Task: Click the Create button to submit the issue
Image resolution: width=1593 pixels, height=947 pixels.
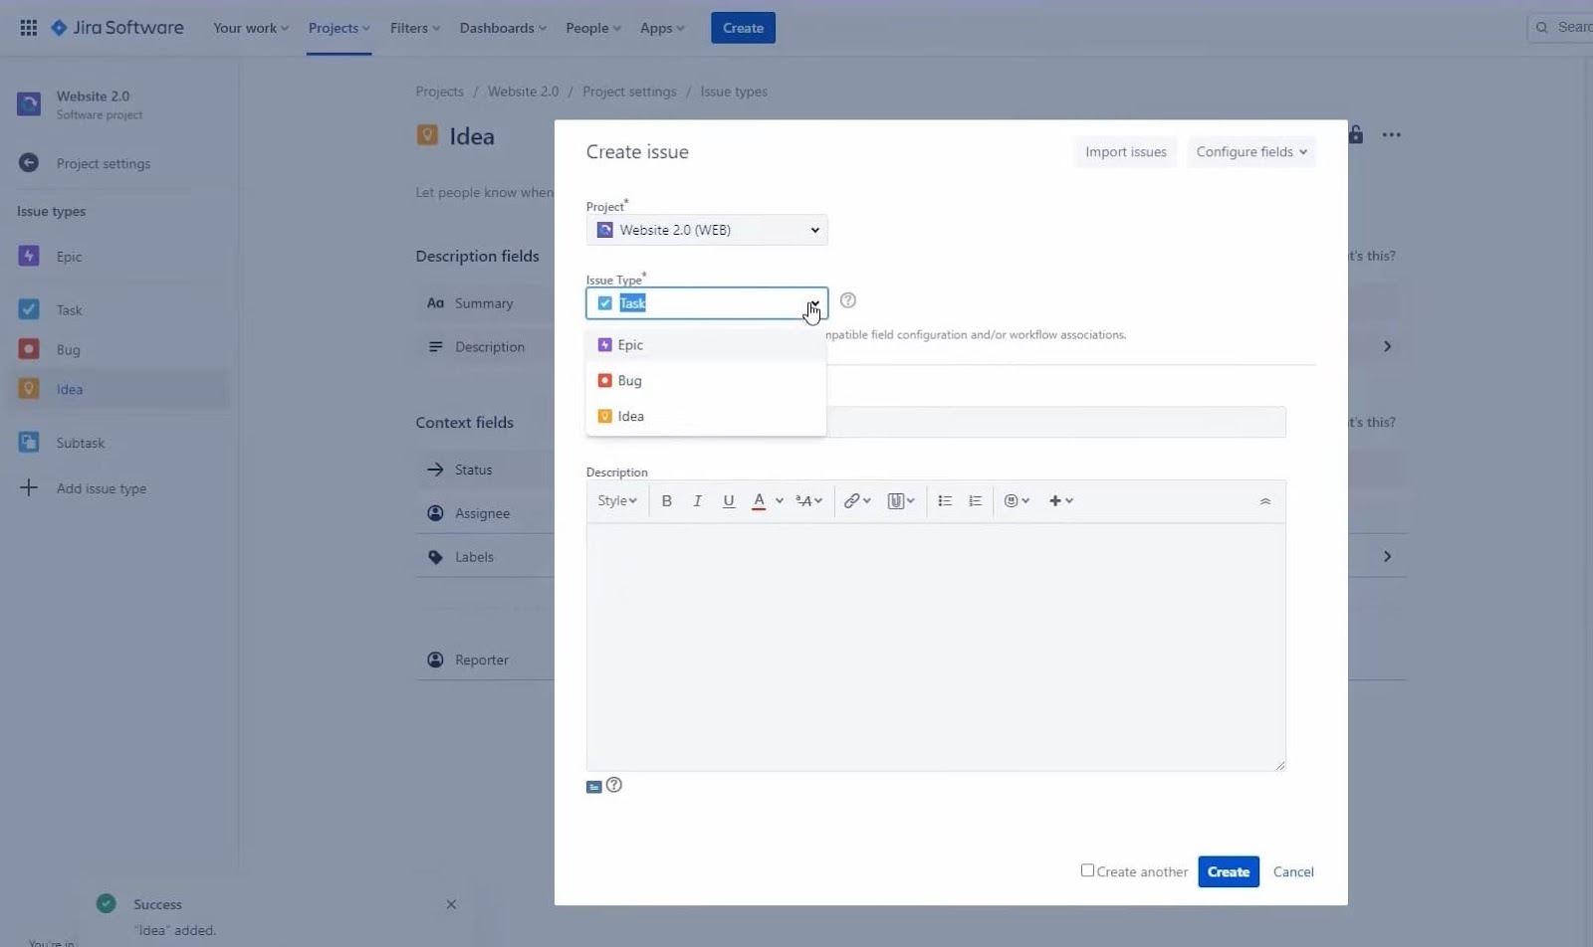Action: click(1228, 871)
